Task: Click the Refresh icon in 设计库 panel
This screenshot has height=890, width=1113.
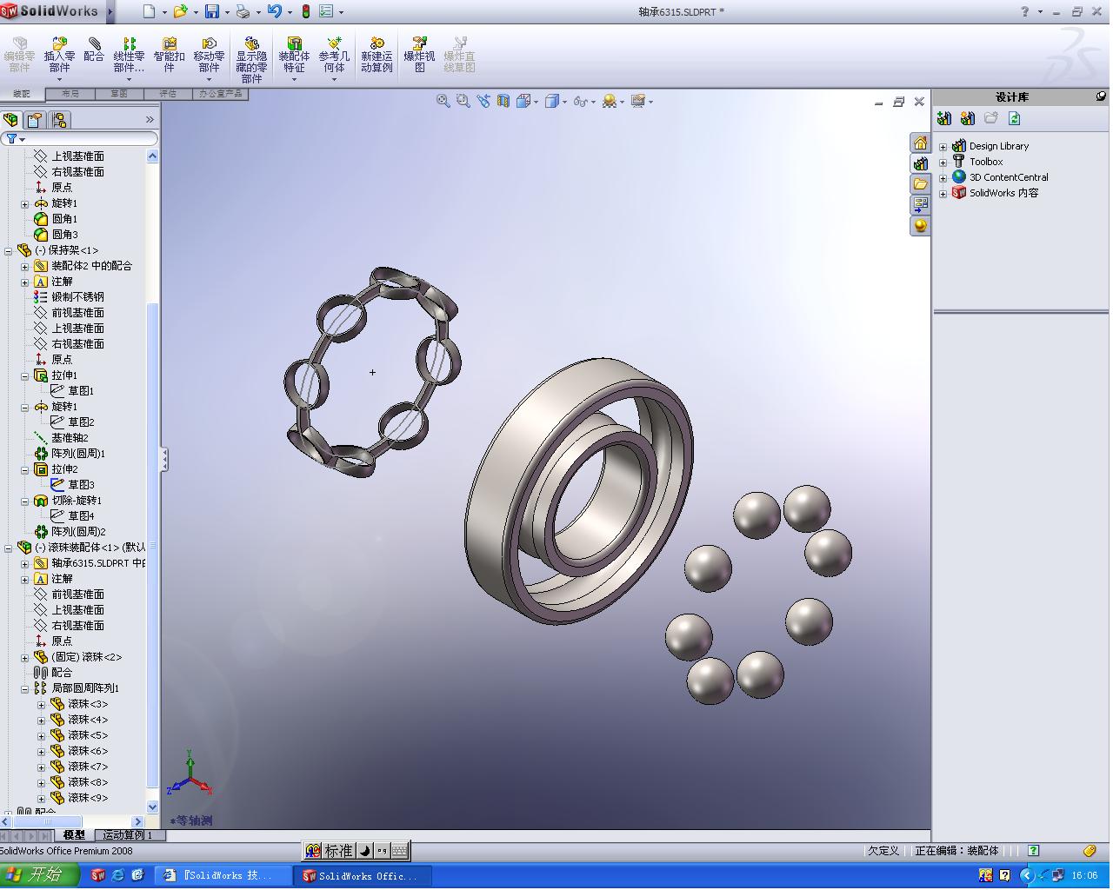Action: click(x=1014, y=118)
